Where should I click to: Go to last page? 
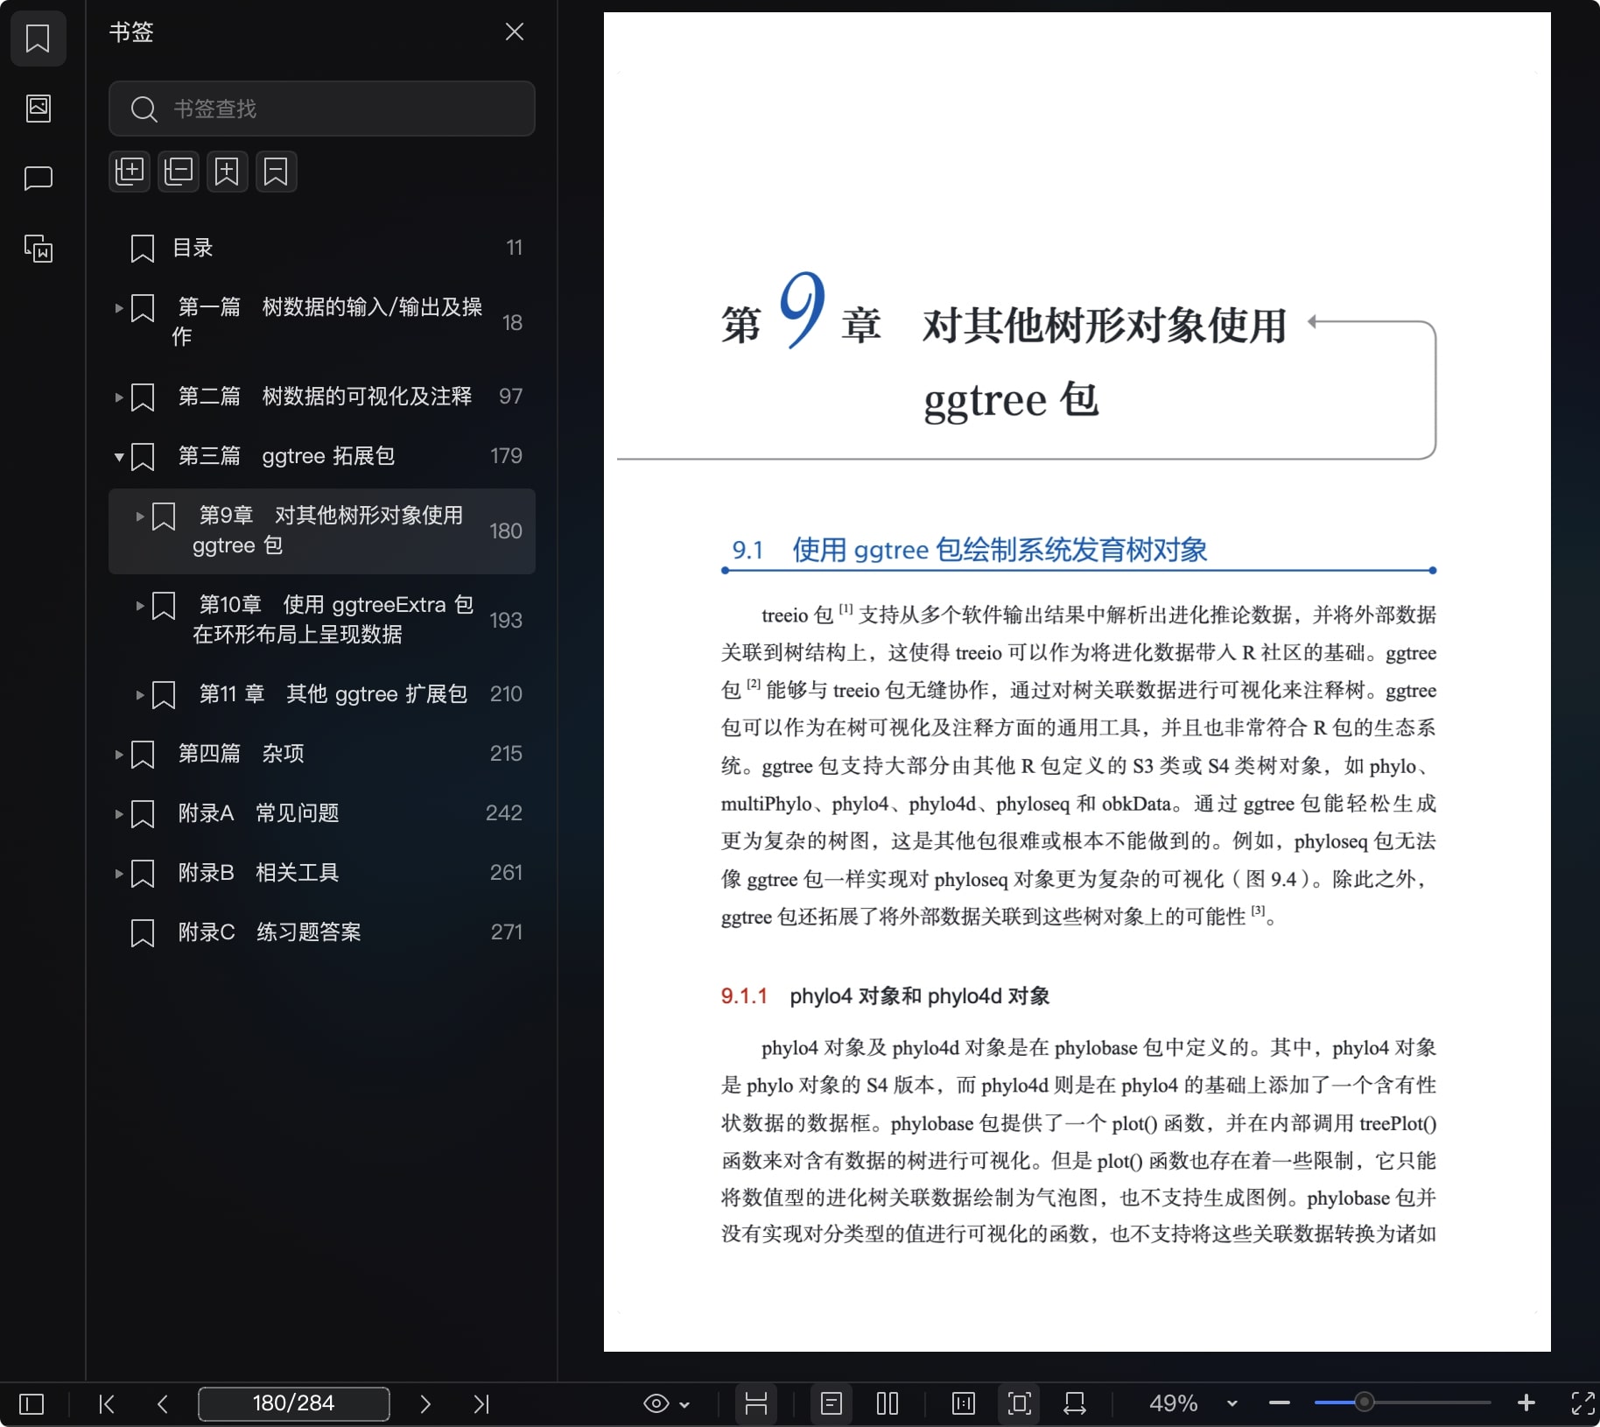[x=481, y=1404]
